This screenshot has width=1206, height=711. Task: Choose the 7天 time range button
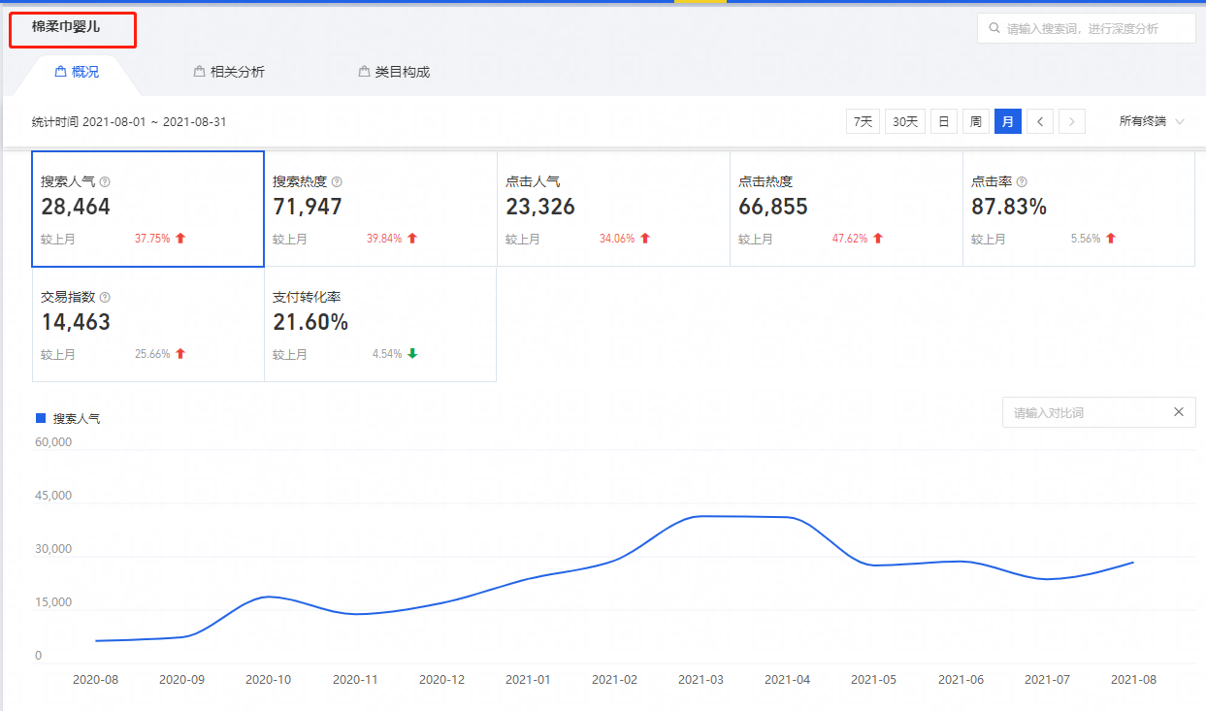coord(863,122)
